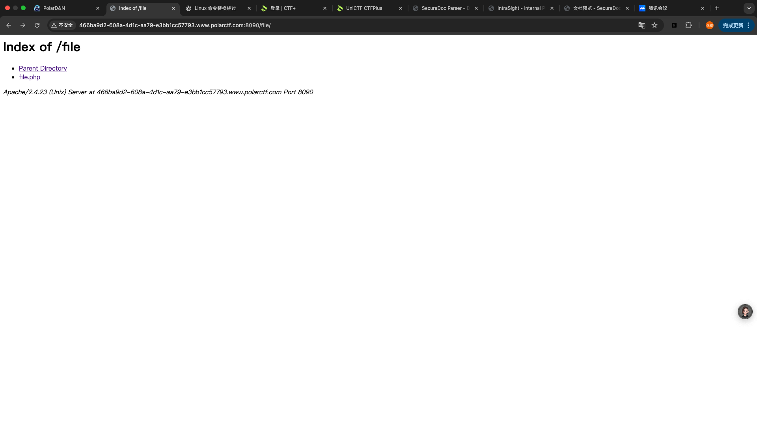Close the 腾讯会议 tab

pos(702,8)
